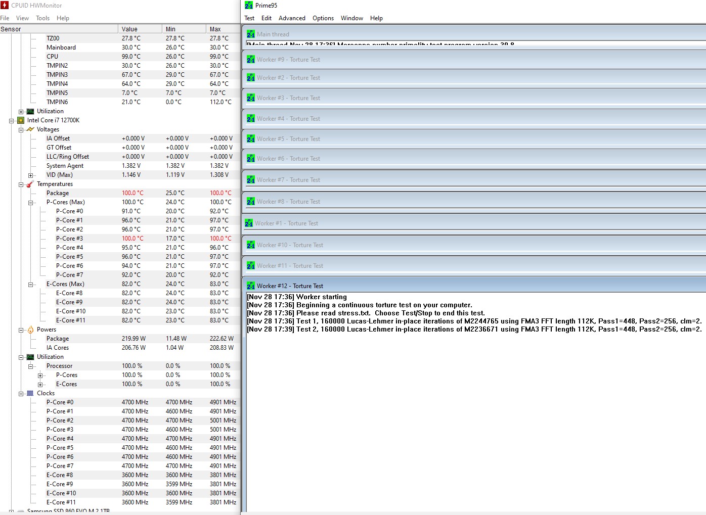Click the TMPIN6 max value 112.0 °C
This screenshot has width=706, height=515.
point(220,102)
